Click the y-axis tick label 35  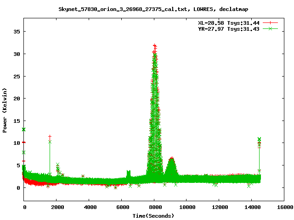tap(17, 32)
